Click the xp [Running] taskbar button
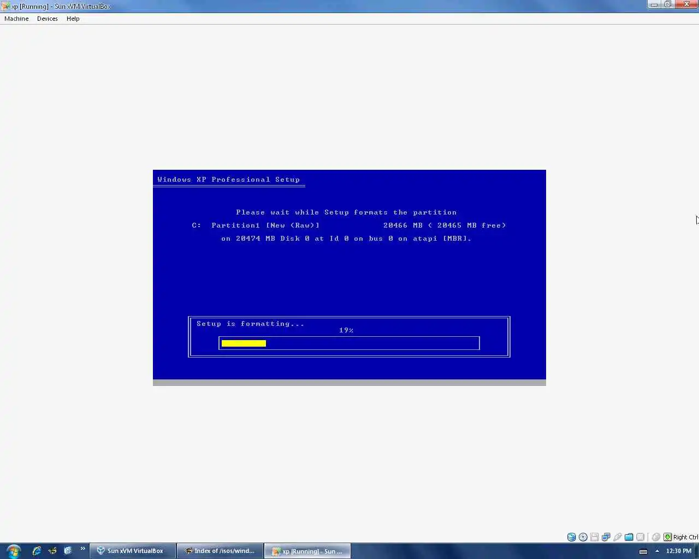 point(307,551)
